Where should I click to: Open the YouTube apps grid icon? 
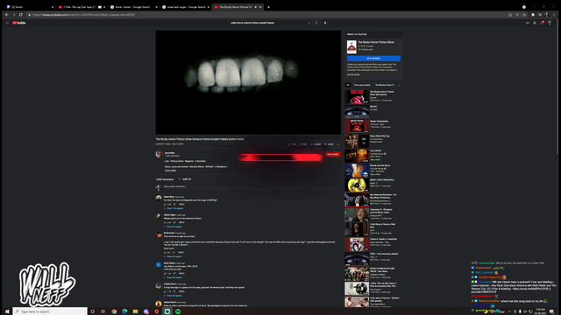(535, 23)
